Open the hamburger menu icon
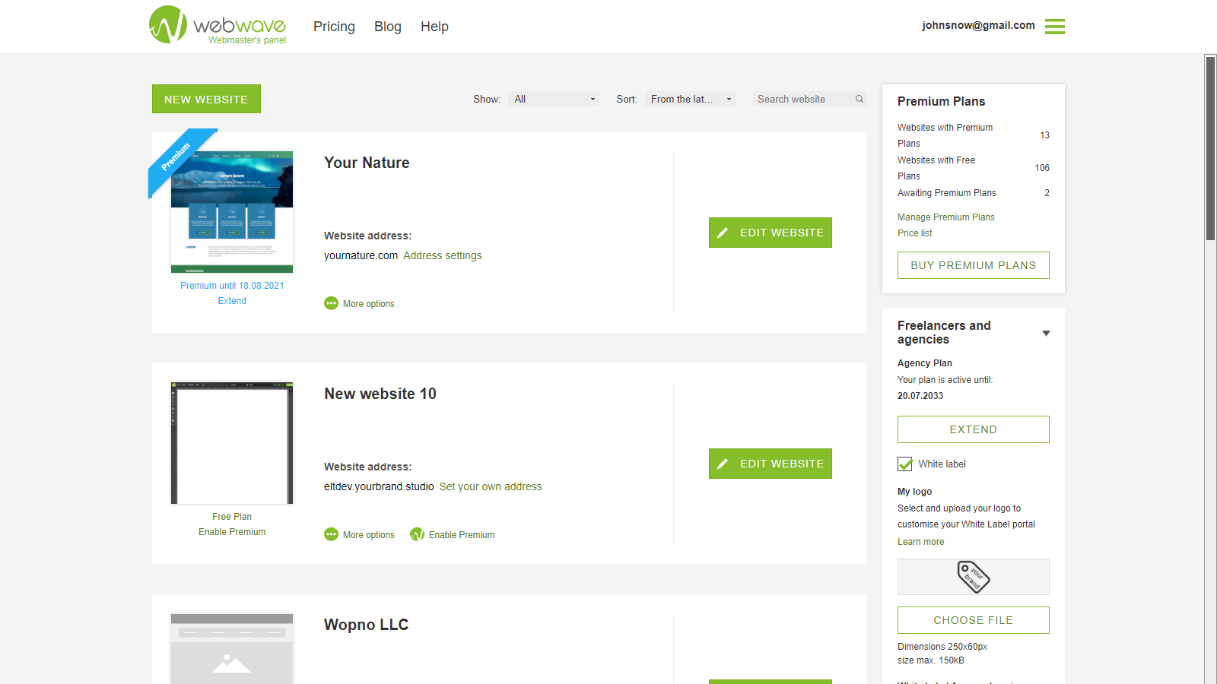 1055,26
